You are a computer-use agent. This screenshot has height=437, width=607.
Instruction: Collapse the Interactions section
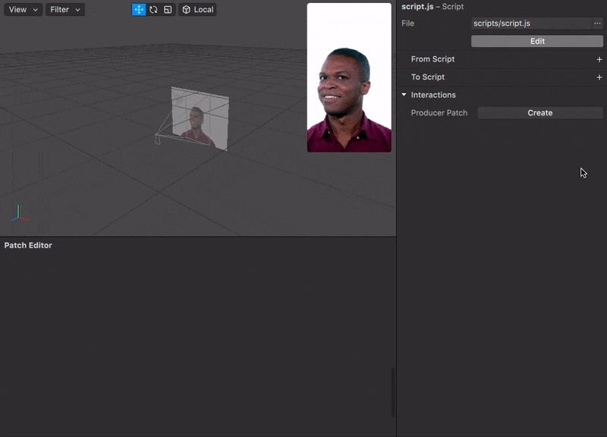pyautogui.click(x=404, y=95)
